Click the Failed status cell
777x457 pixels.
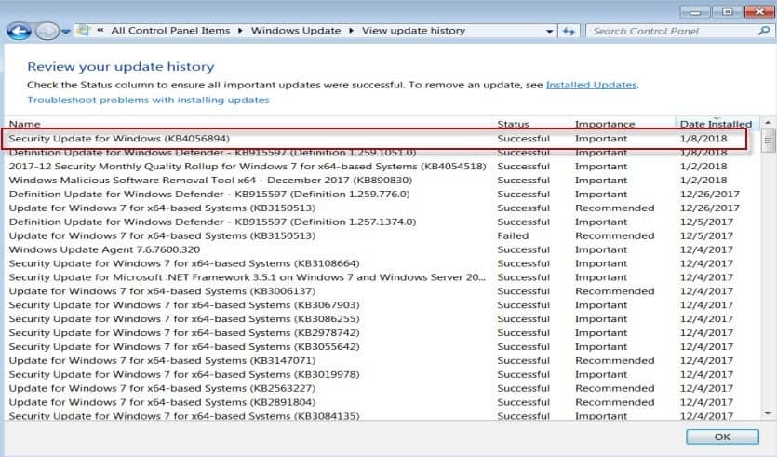[x=513, y=235]
